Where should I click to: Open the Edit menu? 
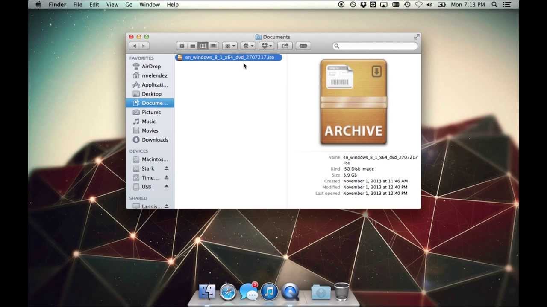point(94,5)
